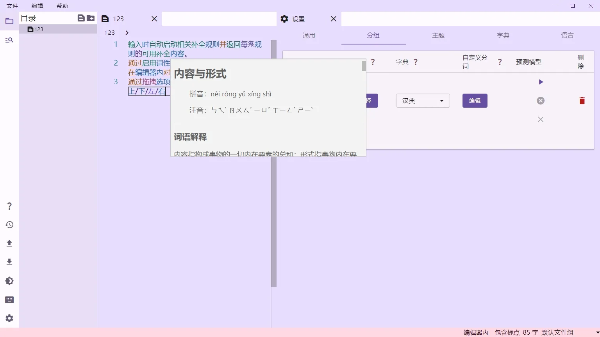
Task: Expand breadcrumb chevron next to 123
Action: [x=127, y=33]
